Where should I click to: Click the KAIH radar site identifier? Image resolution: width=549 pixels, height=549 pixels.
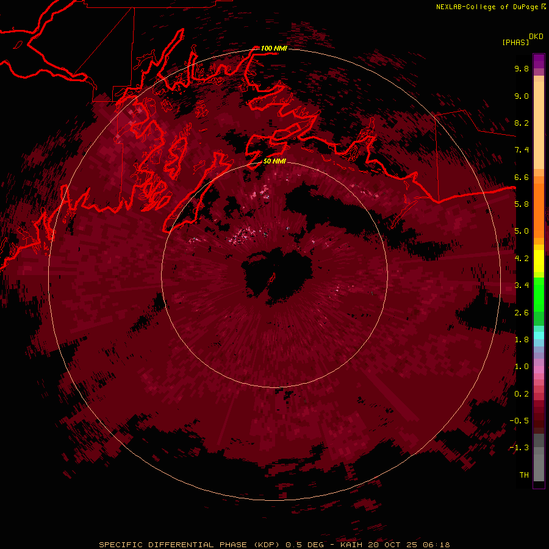pyautogui.click(x=351, y=545)
